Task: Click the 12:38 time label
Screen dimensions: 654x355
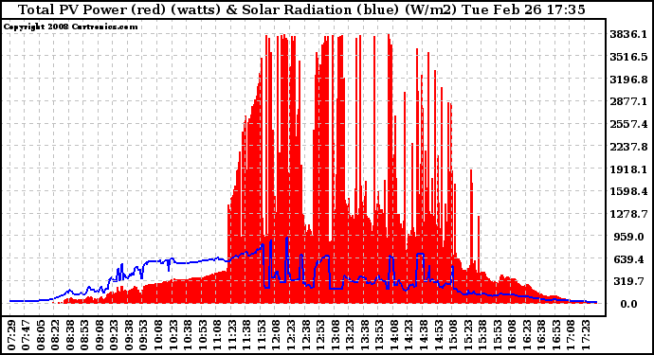Action: pyautogui.click(x=306, y=335)
